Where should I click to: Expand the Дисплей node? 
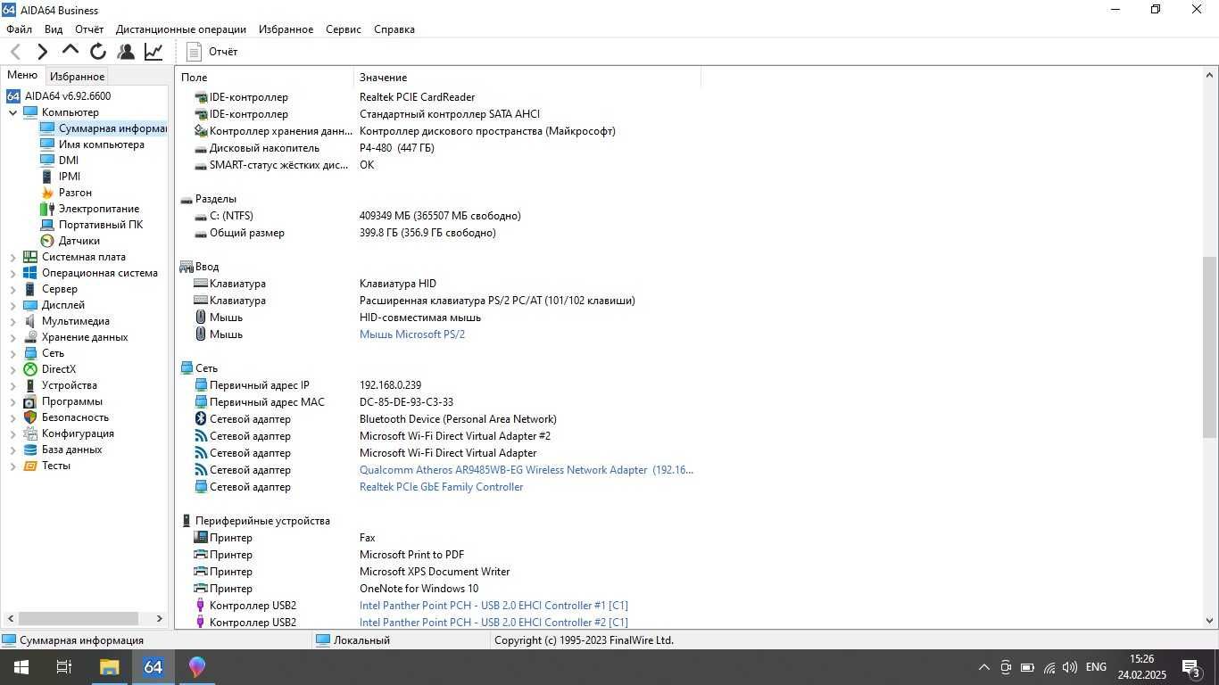(12, 305)
